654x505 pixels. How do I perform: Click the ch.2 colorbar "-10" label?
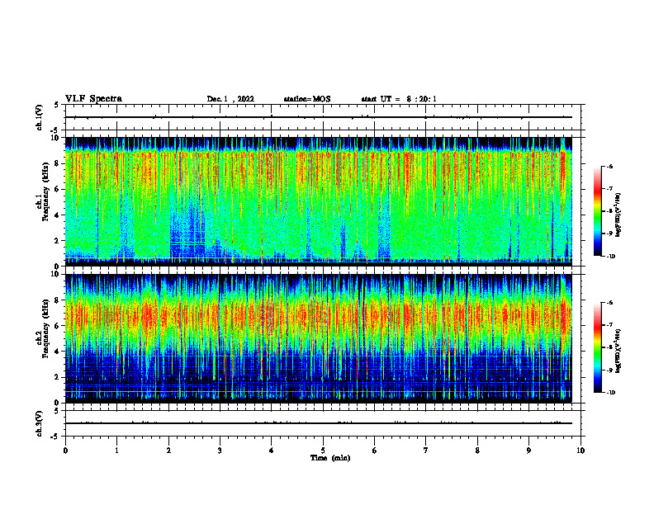pyautogui.click(x=610, y=393)
